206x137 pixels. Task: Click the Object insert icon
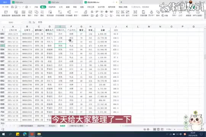[165, 16]
